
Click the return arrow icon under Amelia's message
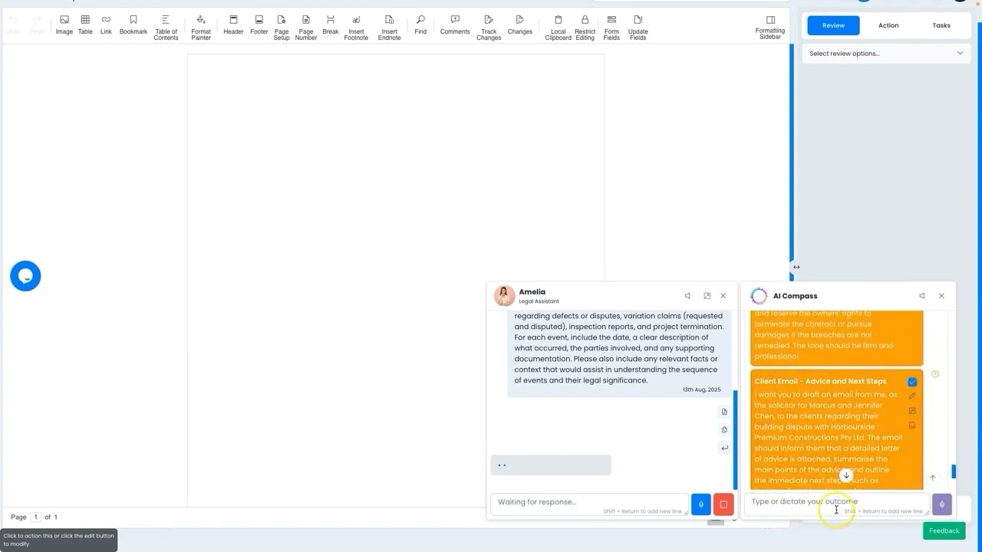pyautogui.click(x=724, y=448)
